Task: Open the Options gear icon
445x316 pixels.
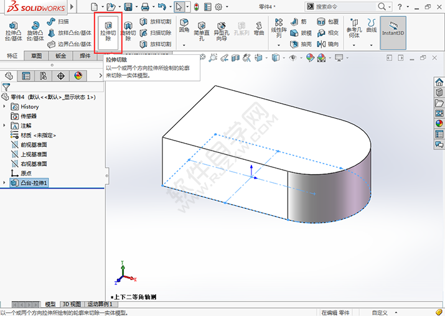Action: pos(218,6)
